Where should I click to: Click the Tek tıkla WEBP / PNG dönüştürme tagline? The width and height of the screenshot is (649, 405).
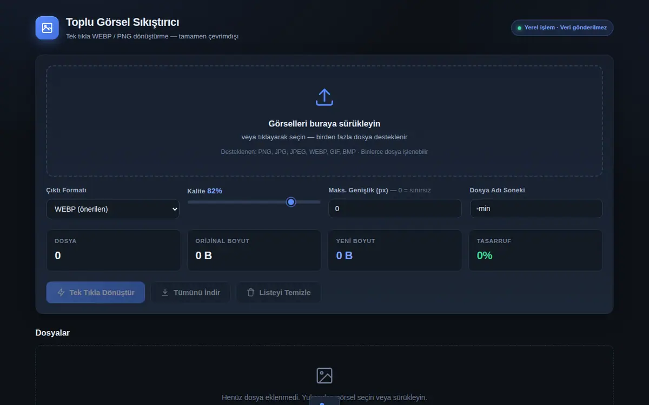point(152,36)
